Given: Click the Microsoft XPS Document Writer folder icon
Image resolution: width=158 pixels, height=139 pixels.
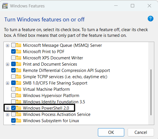Looking at the screenshot, I should click(19, 58).
